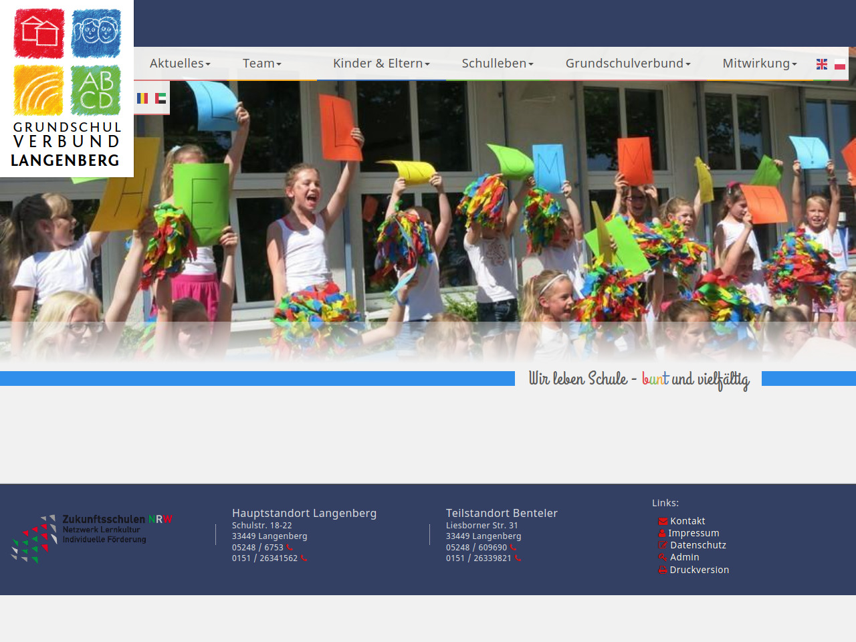Click the phone icon after 05248 / 6753
This screenshot has height=642, width=856.
[290, 548]
